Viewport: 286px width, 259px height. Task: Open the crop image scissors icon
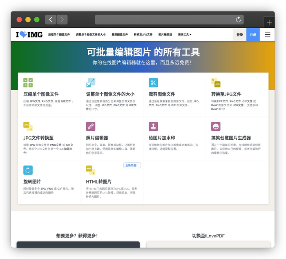click(x=153, y=83)
